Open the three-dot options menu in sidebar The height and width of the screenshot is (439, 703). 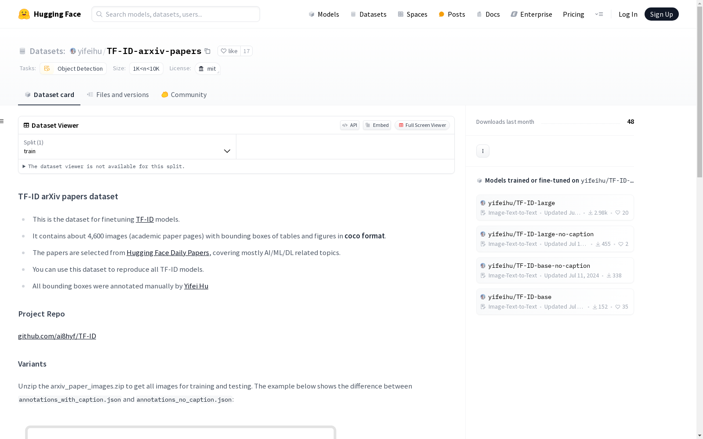[x=483, y=151]
